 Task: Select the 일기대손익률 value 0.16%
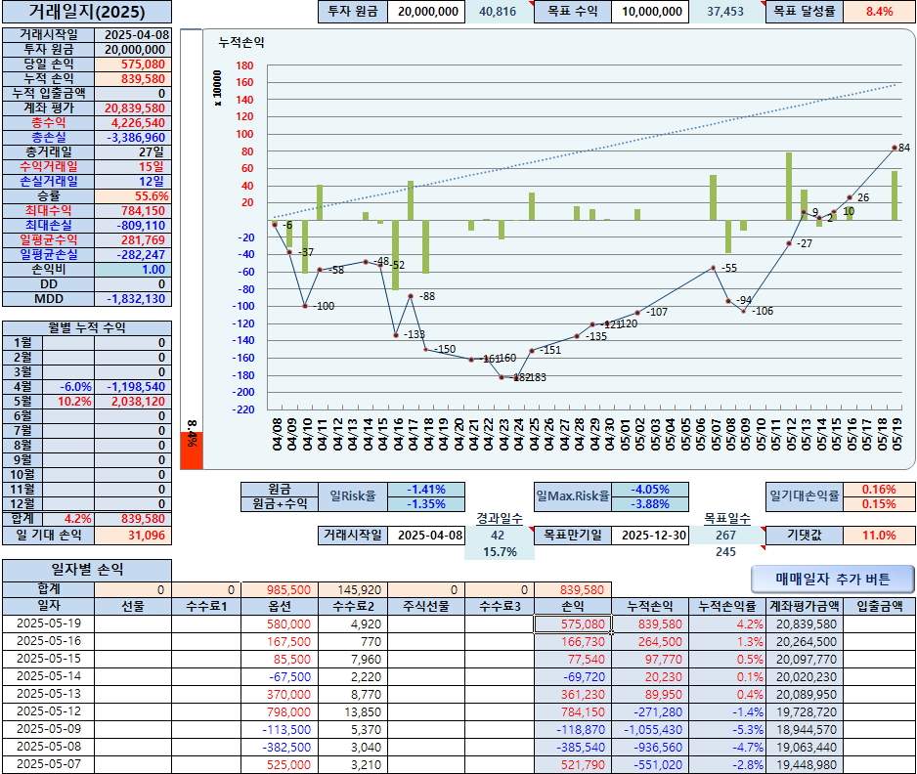[x=879, y=490]
